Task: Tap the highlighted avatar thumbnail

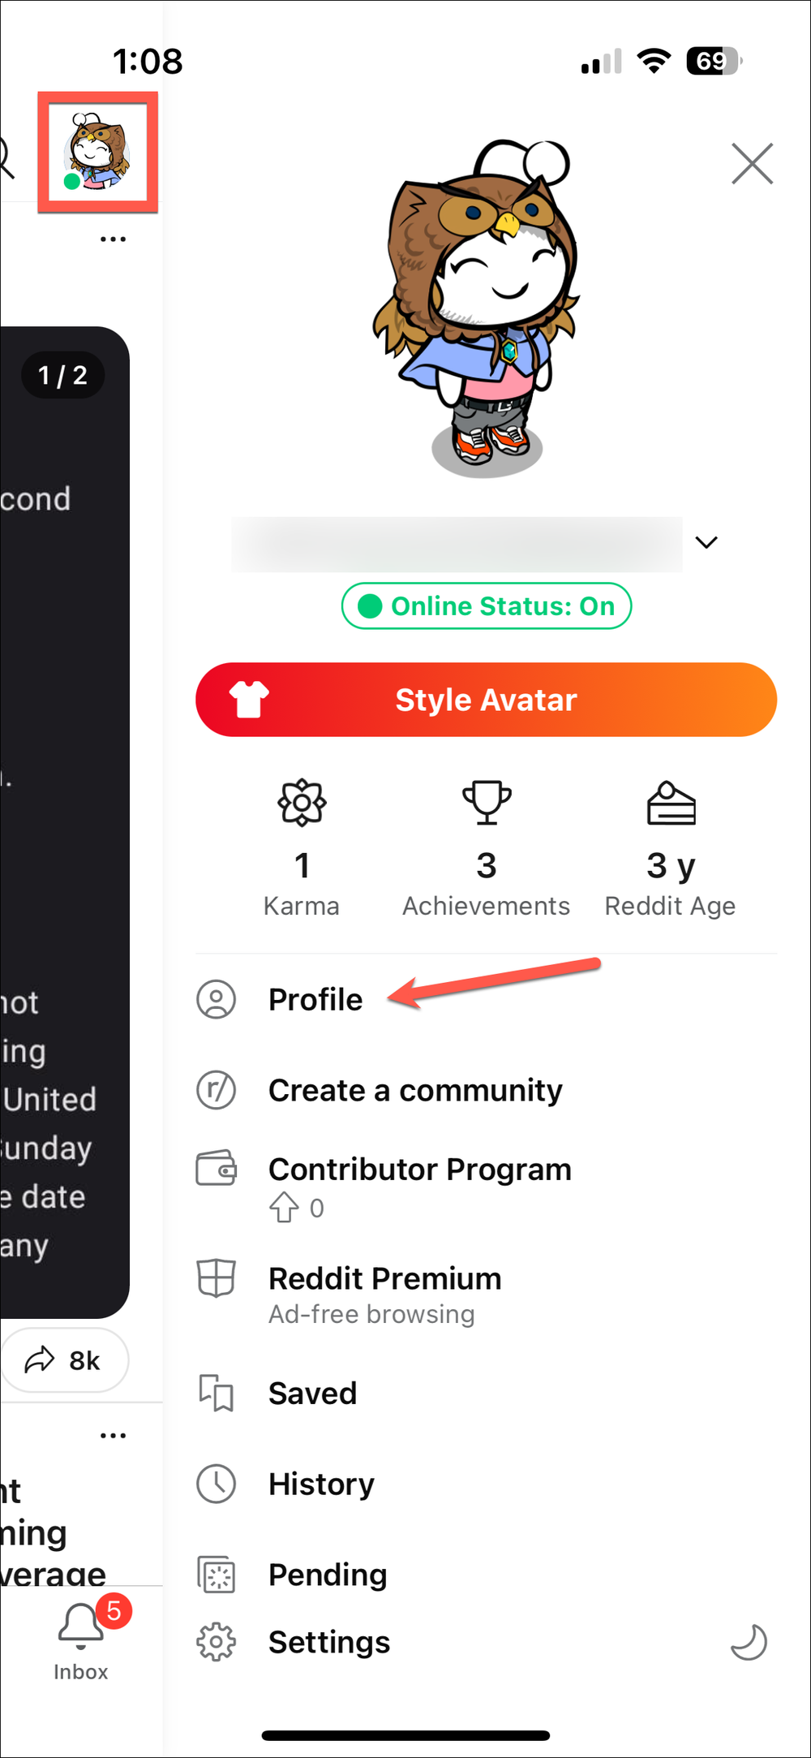Action: pos(97,153)
